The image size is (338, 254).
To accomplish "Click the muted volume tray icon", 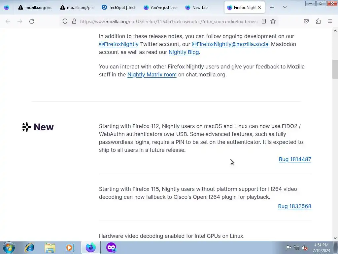I will tap(305, 248).
